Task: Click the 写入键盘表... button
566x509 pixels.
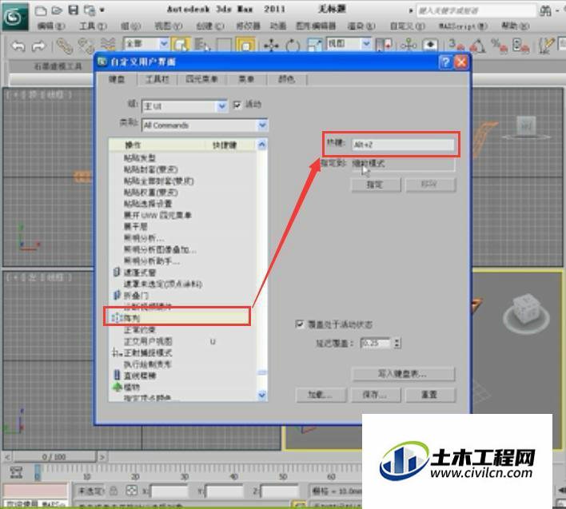Action: pos(403,375)
